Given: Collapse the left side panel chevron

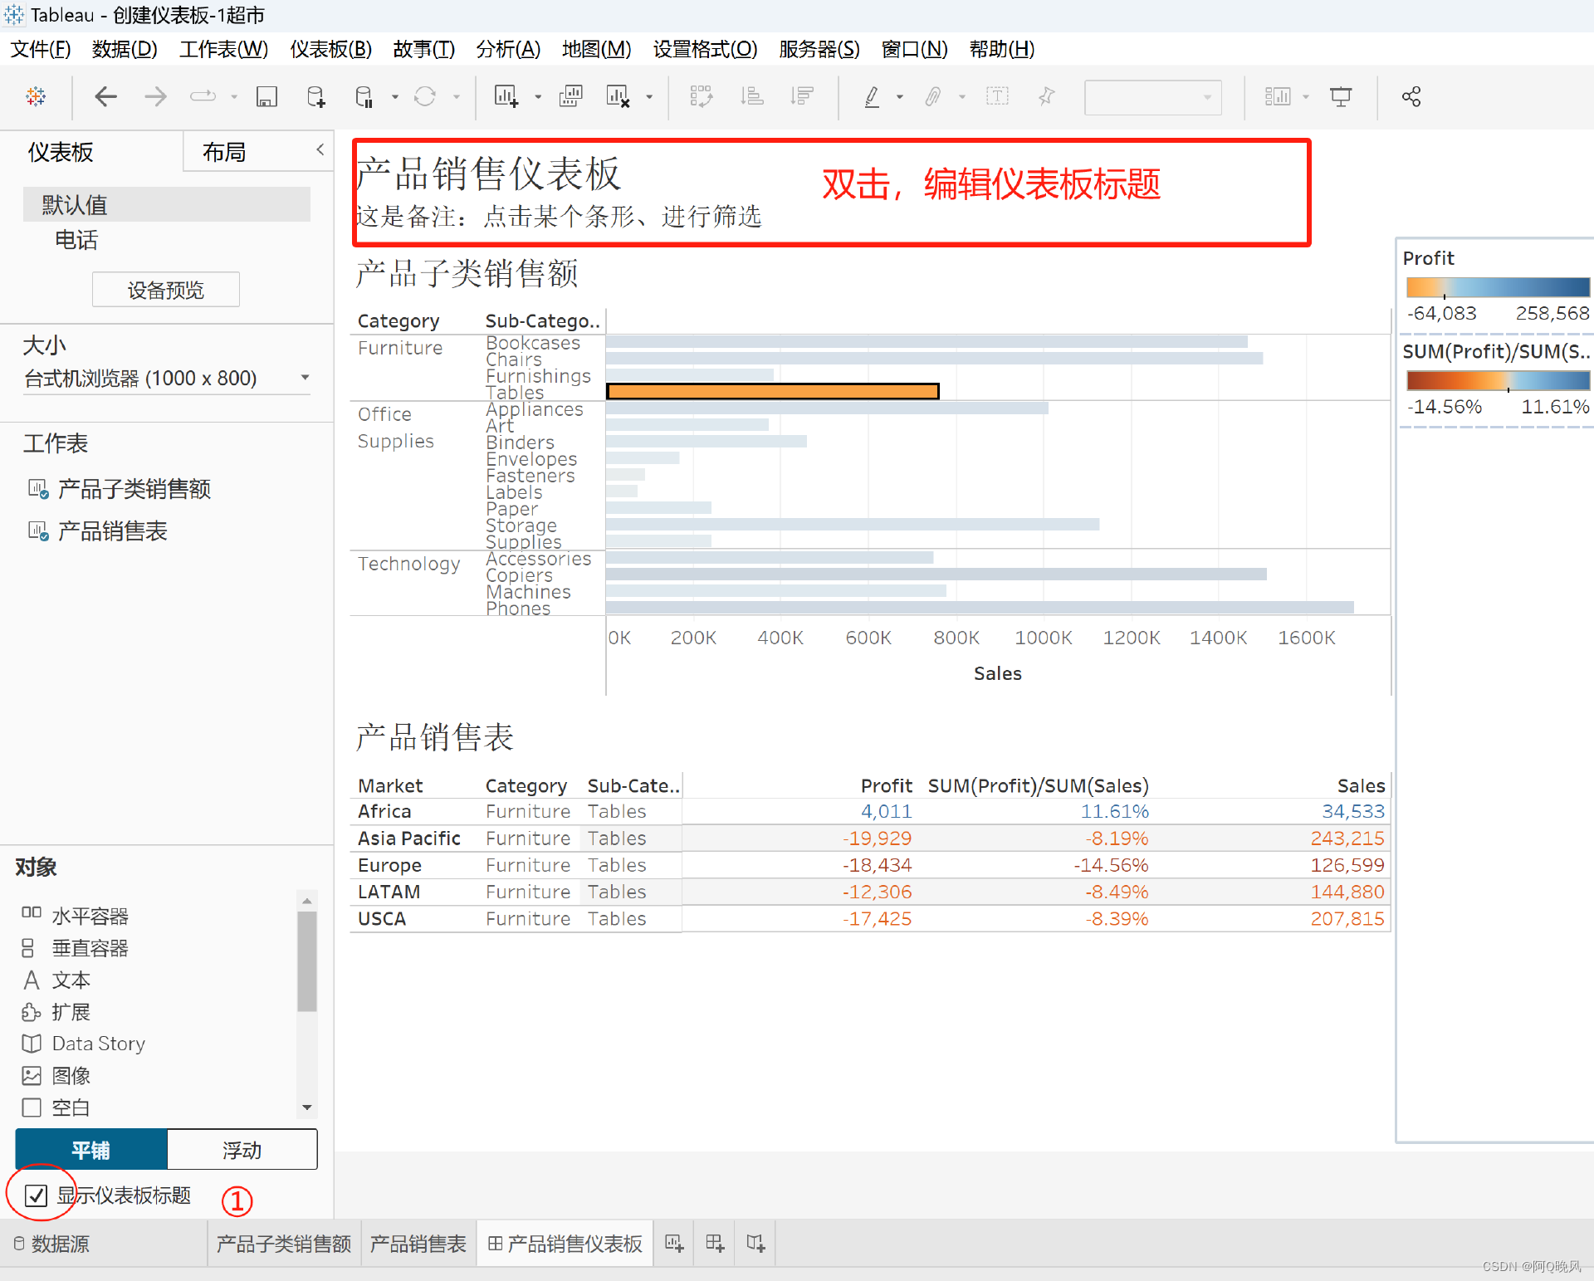Looking at the screenshot, I should click(320, 150).
